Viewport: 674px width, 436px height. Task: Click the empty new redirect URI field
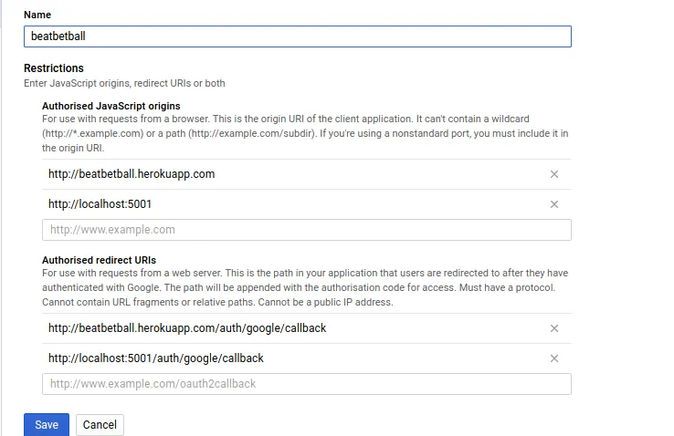pos(306,384)
